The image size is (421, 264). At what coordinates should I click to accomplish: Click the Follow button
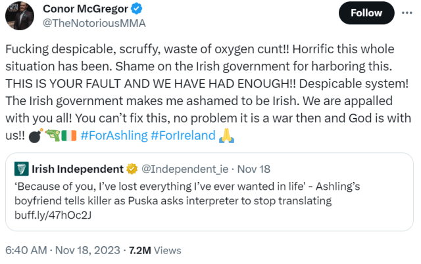pyautogui.click(x=366, y=13)
